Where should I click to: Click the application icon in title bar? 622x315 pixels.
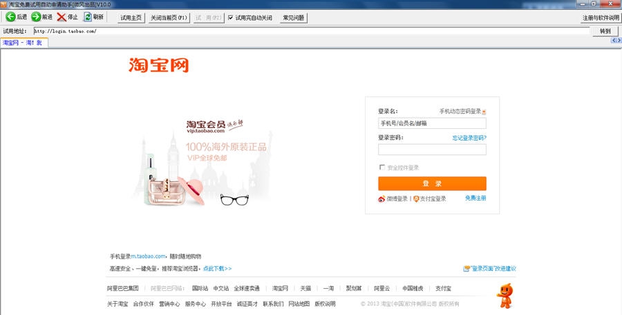tap(3, 4)
